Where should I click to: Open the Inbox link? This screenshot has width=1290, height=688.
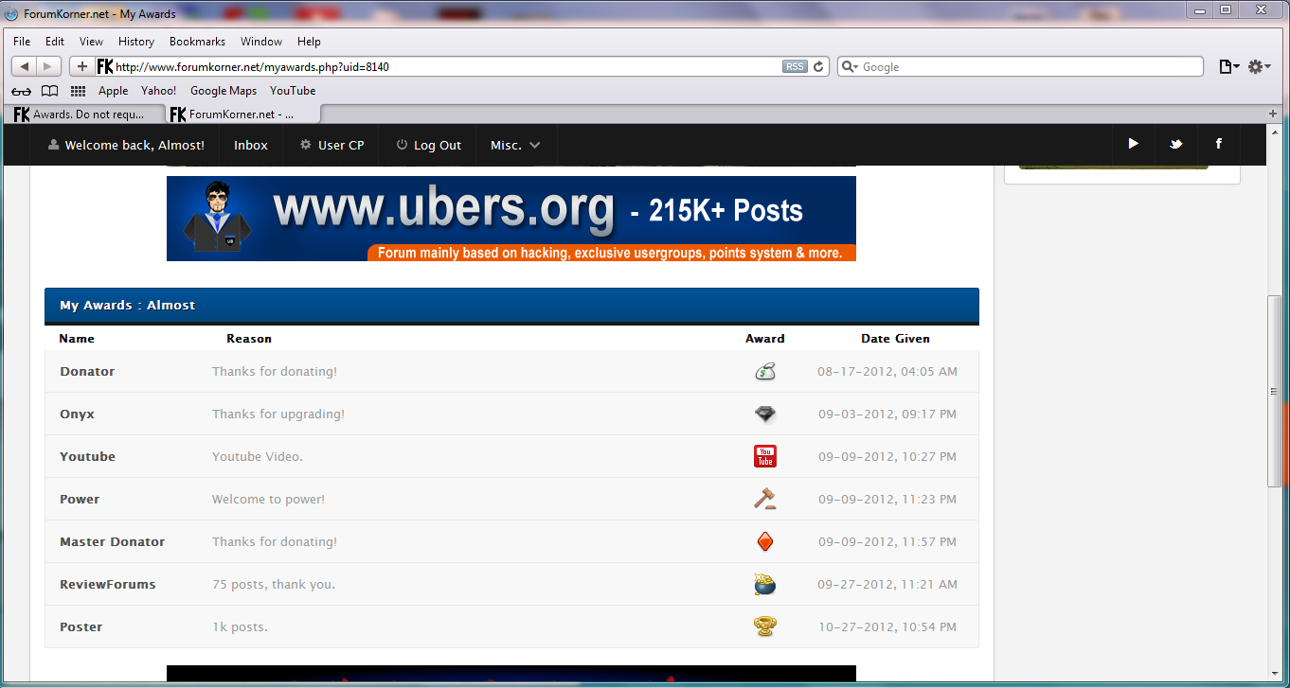pos(251,145)
